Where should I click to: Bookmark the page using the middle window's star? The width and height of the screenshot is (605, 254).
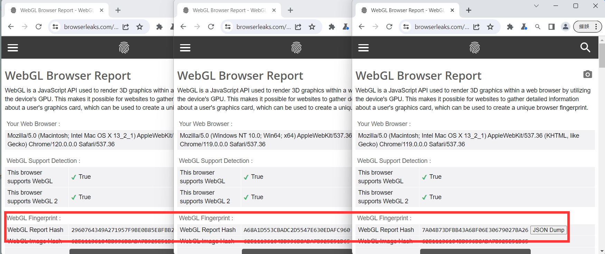tap(312, 27)
